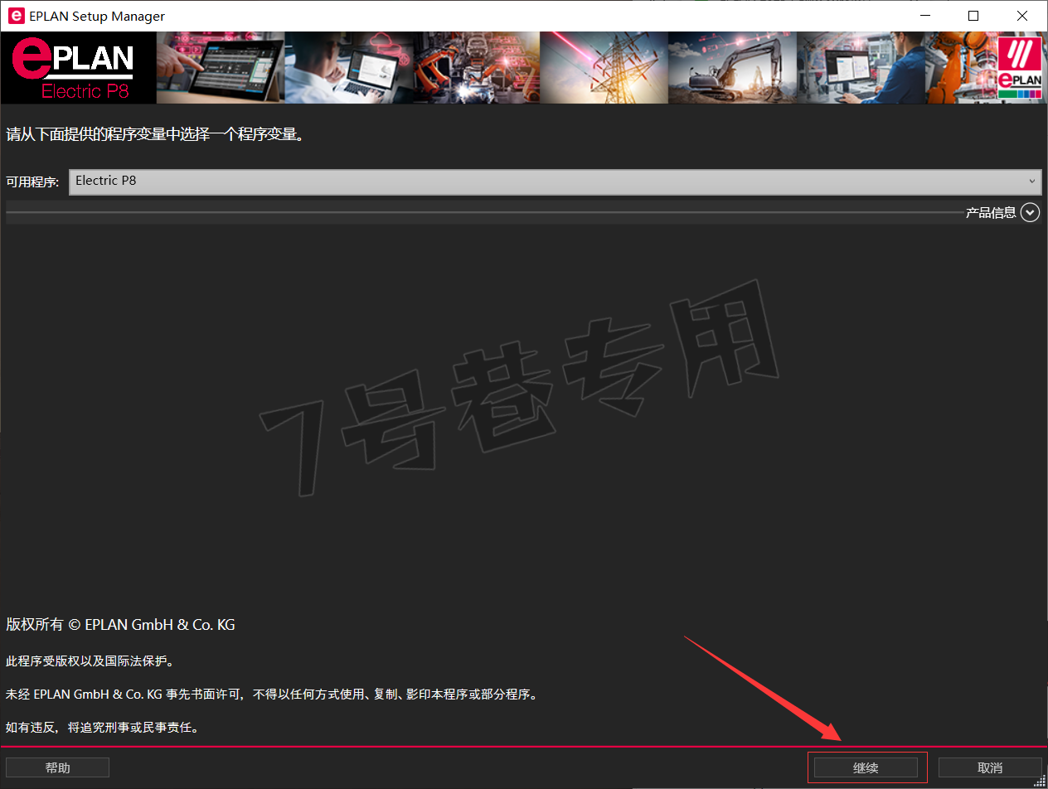Click the 产品信息 label
The width and height of the screenshot is (1048, 789).
(x=991, y=213)
